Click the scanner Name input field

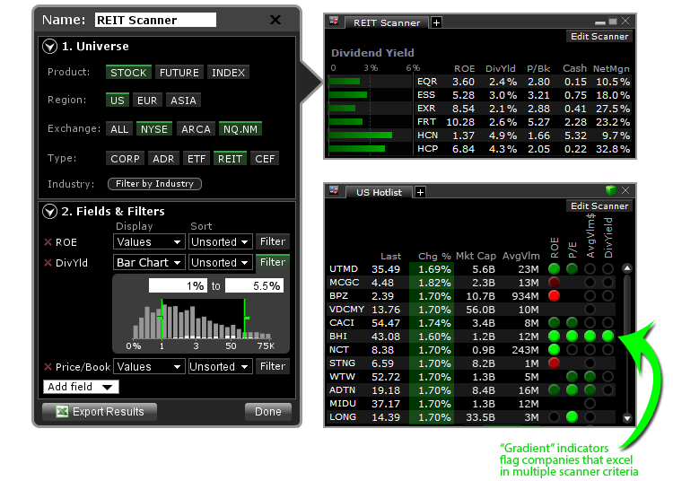pos(155,20)
